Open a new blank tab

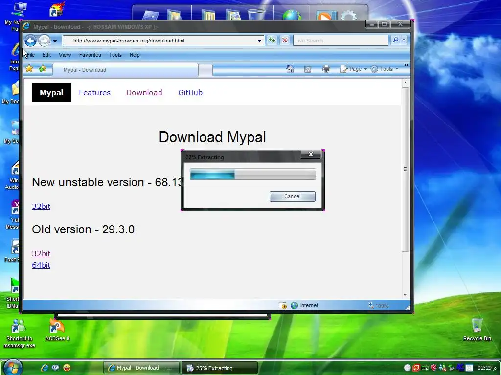(205, 70)
